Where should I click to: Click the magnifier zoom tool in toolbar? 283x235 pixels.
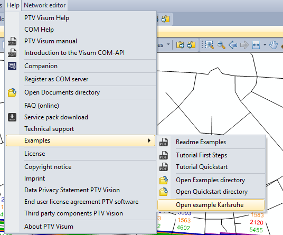(x=221, y=45)
